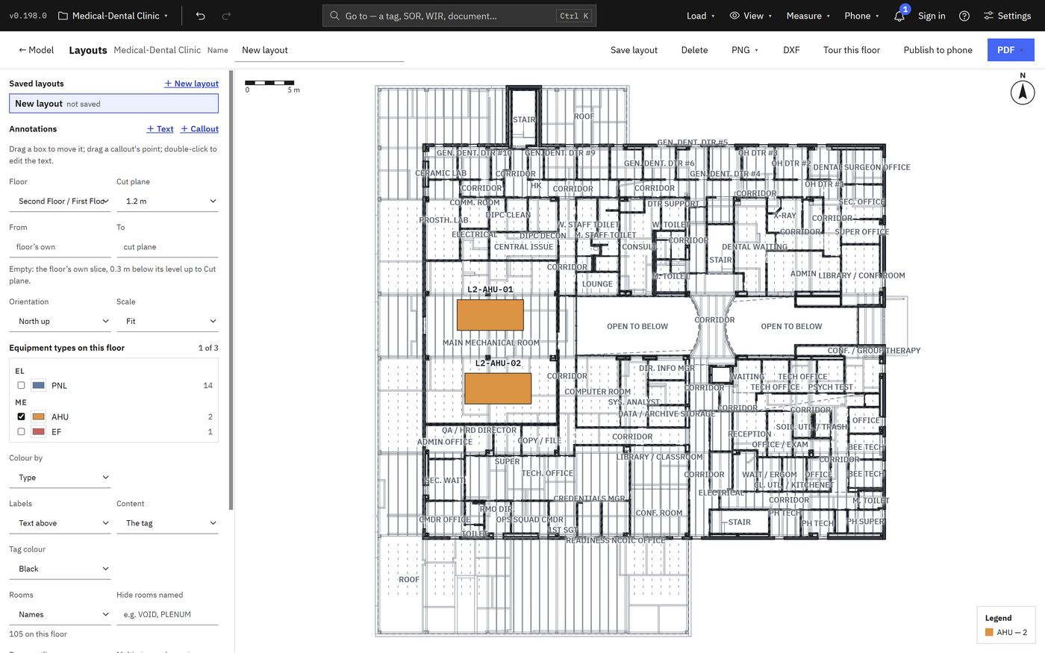This screenshot has height=653, width=1045.
Task: Select the L2-AHU-02 equipment block
Action: tap(498, 389)
